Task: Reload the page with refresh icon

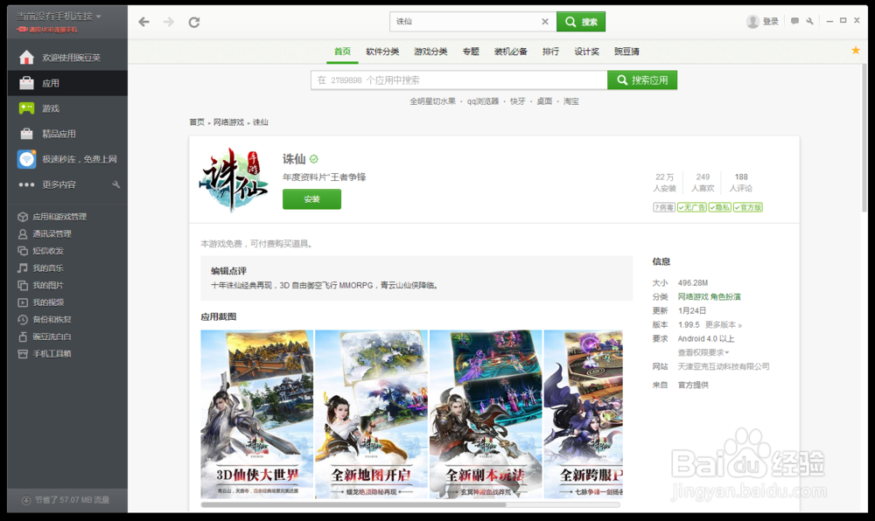Action: [193, 22]
